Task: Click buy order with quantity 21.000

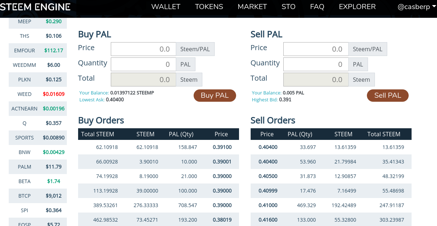Action: coord(158,176)
